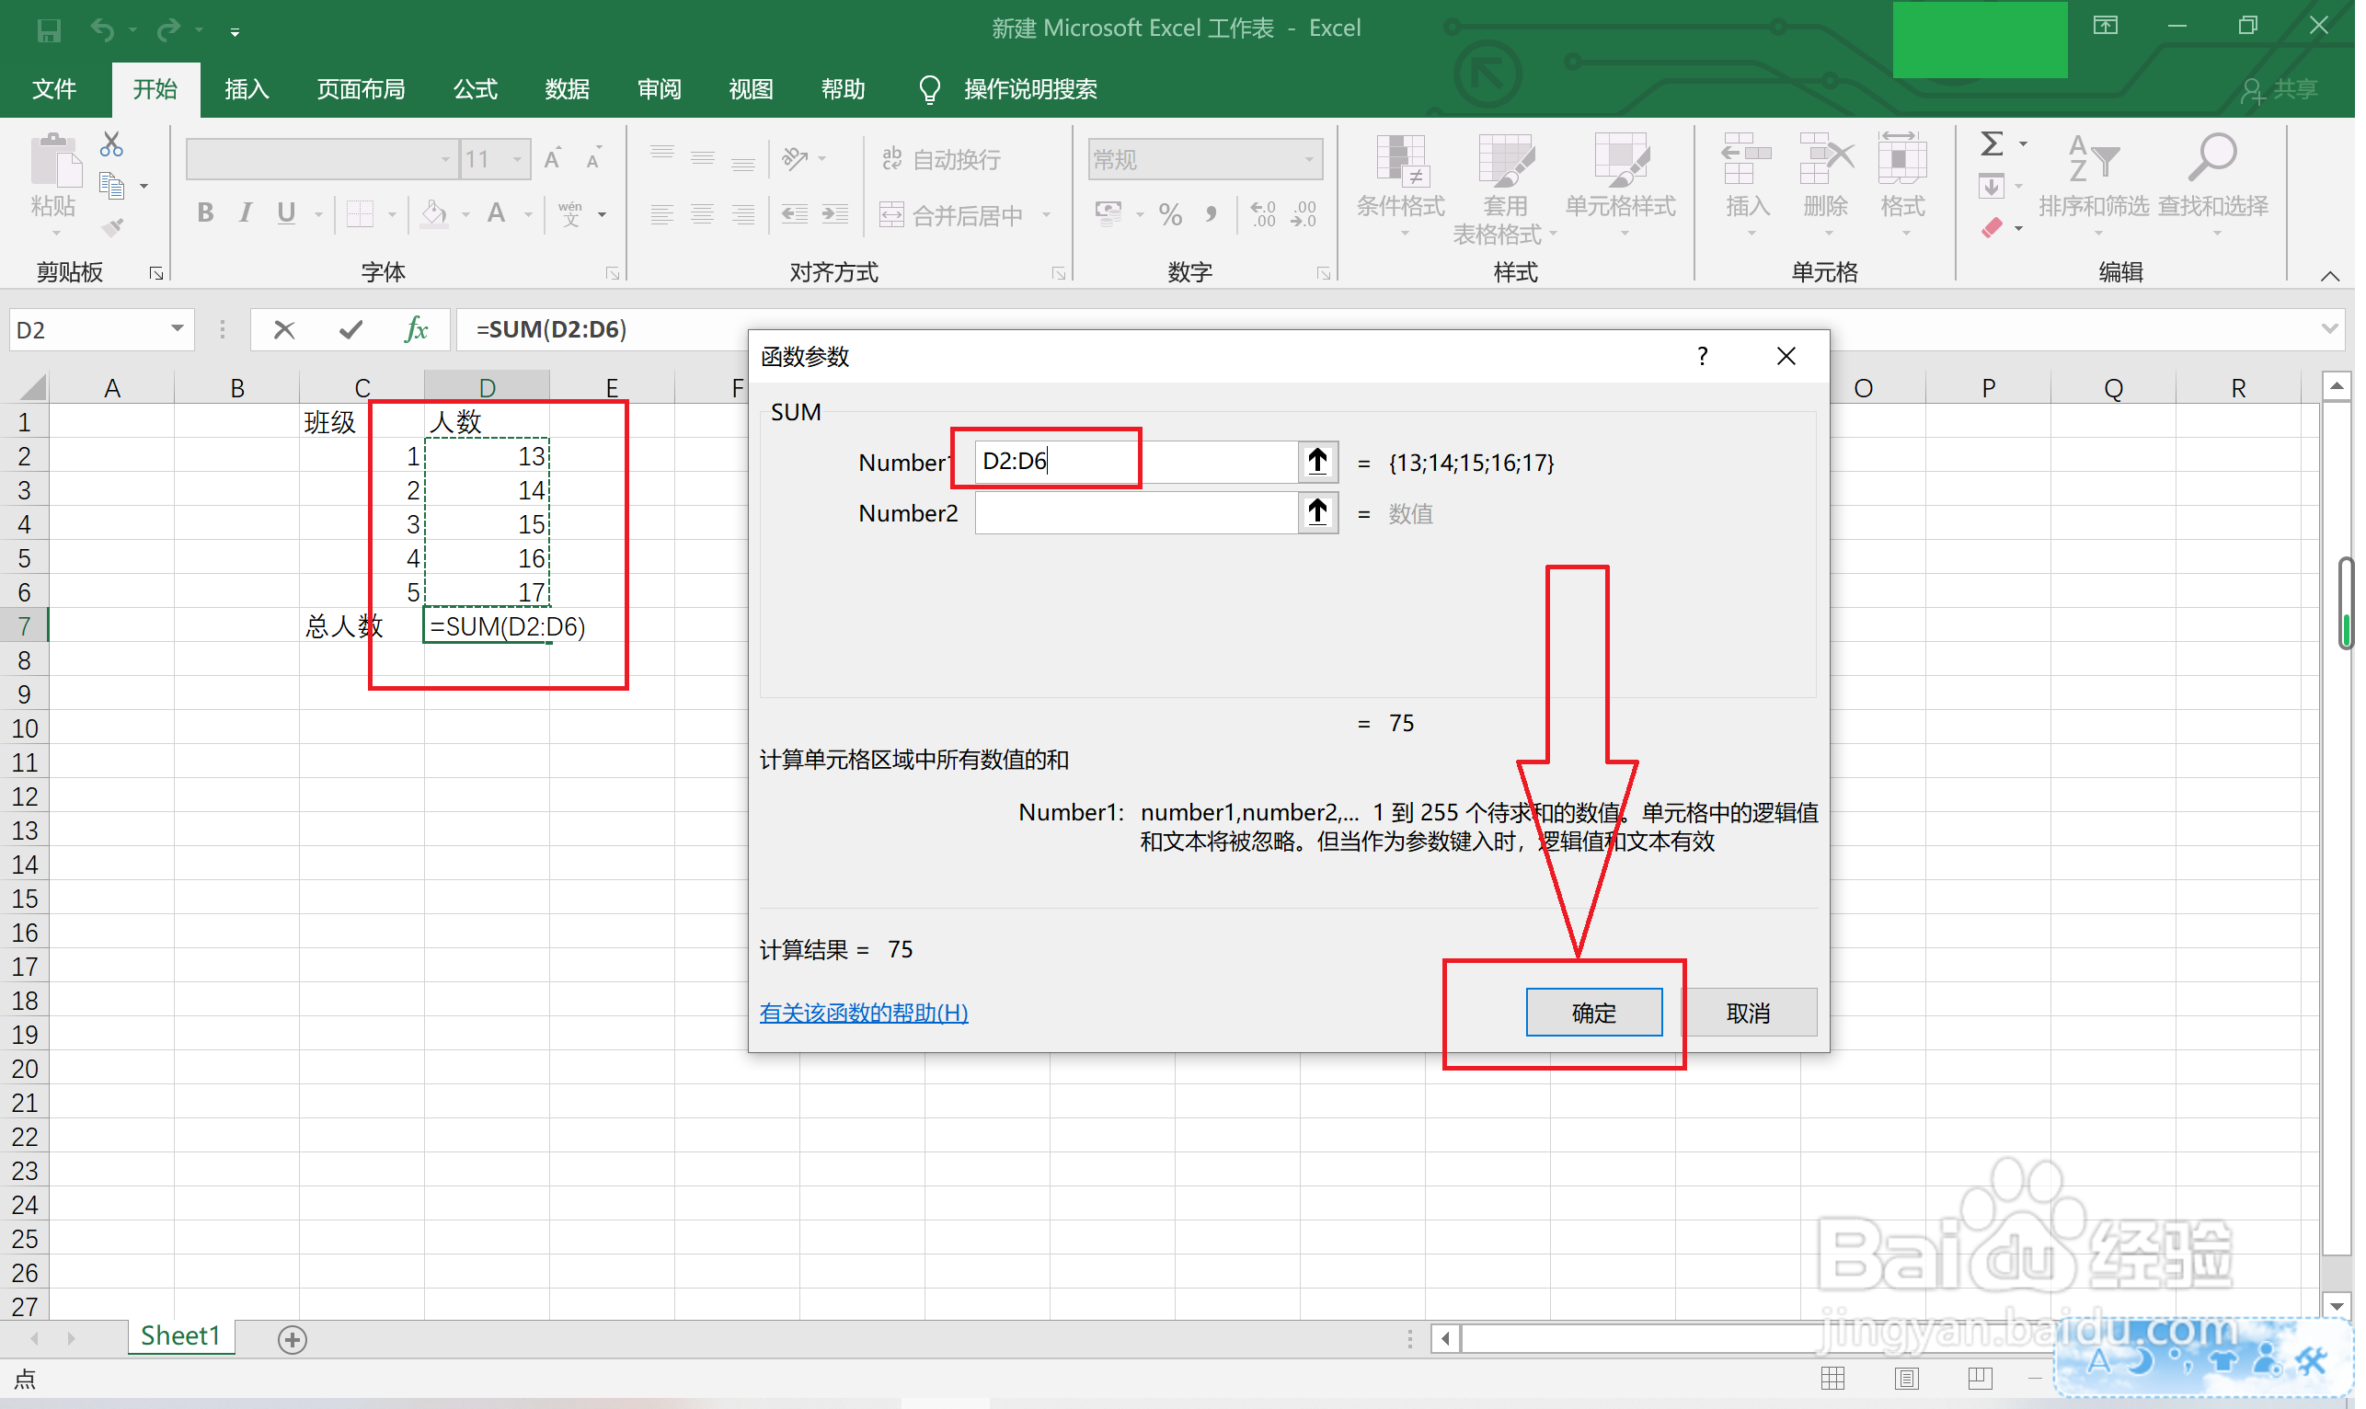Confirm formula entry with checkmark icon
Image resolution: width=2366 pixels, height=1409 pixels.
[x=352, y=330]
